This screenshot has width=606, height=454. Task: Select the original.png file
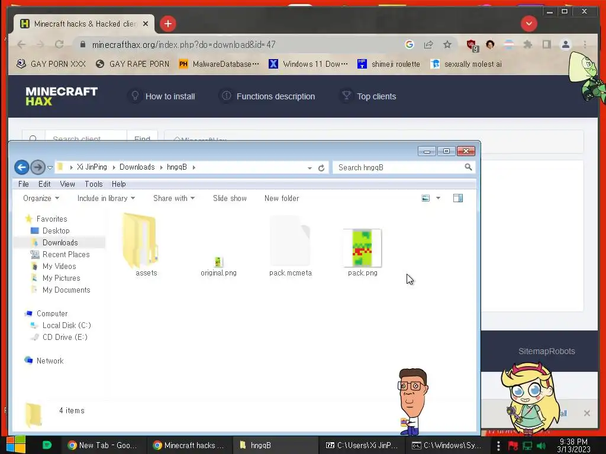pyautogui.click(x=218, y=267)
